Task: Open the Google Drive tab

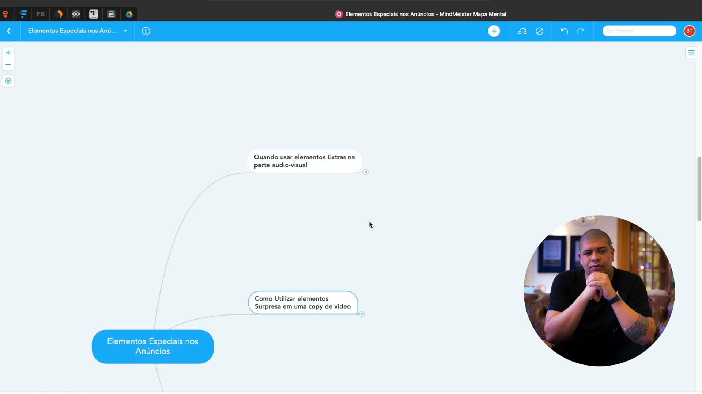Action: click(x=129, y=14)
